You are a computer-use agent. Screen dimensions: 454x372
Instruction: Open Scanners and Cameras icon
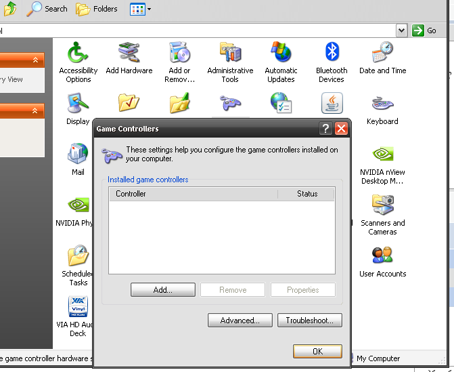[383, 205]
